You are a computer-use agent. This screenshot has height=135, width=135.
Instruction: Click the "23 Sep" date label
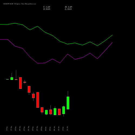[24, 129]
